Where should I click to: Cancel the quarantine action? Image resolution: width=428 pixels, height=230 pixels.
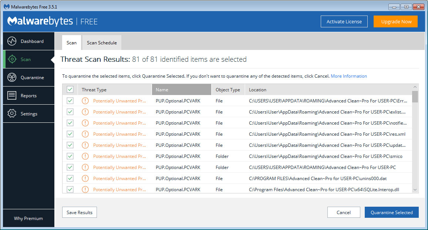coord(344,212)
